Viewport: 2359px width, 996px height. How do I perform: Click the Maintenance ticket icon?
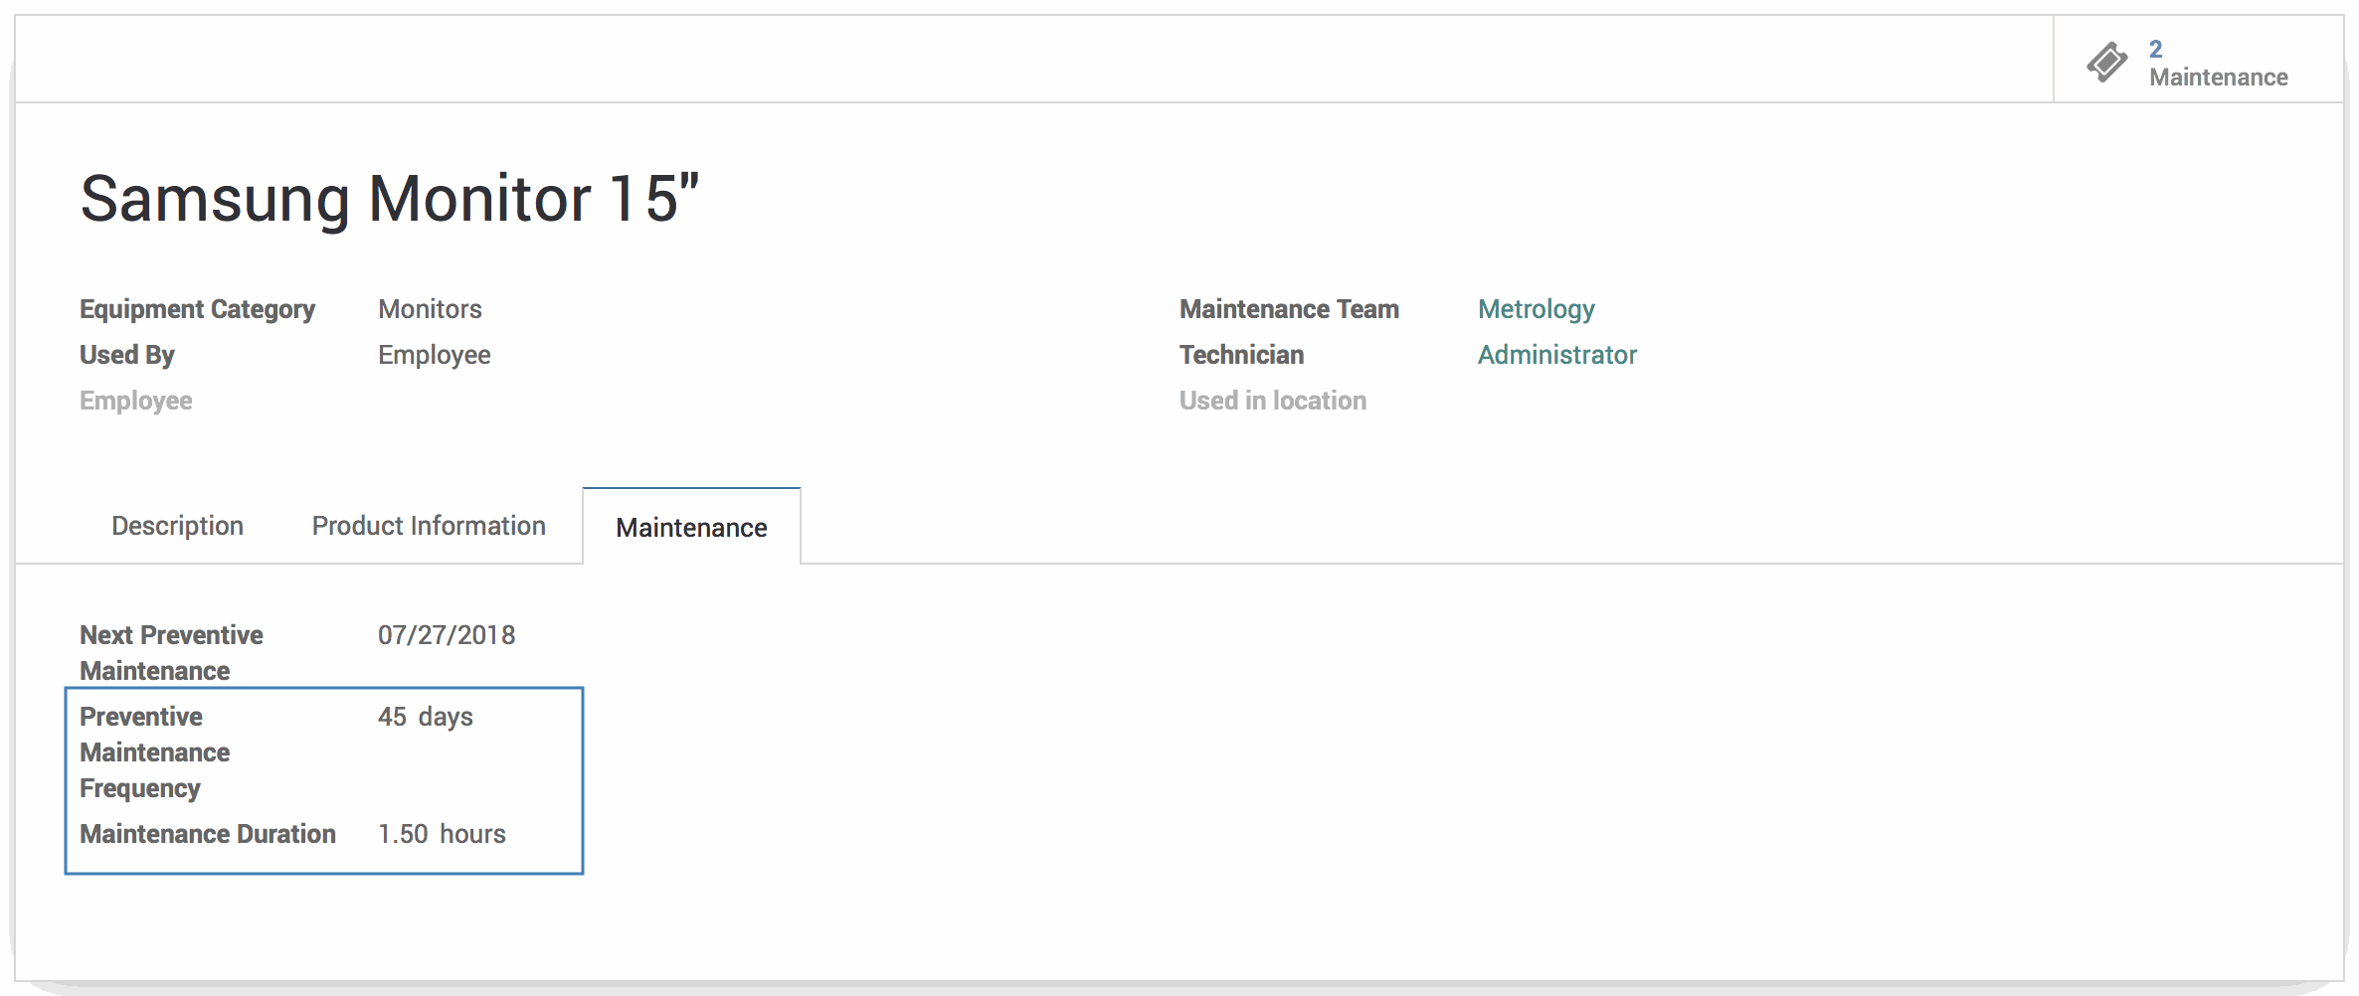[x=2106, y=63]
